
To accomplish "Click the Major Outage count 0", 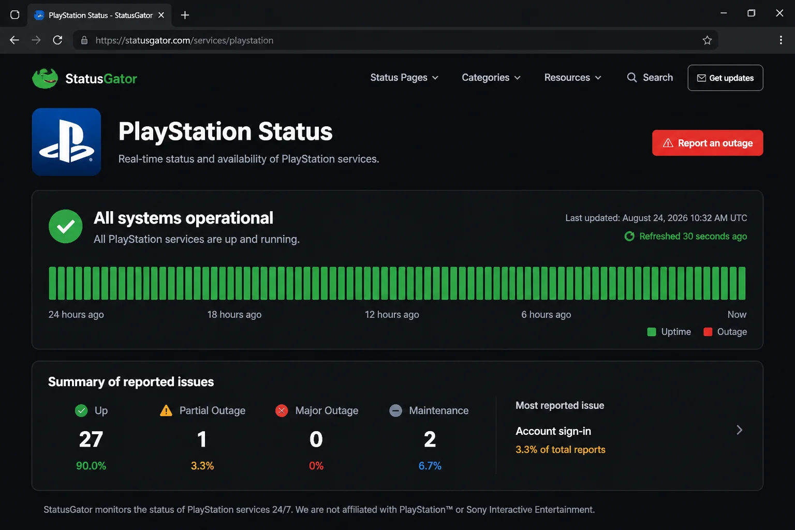I will [x=316, y=439].
